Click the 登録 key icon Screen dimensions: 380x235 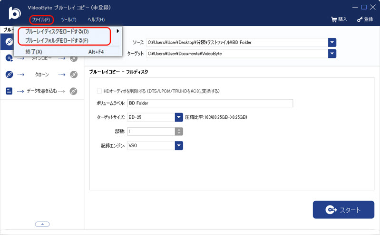click(360, 19)
